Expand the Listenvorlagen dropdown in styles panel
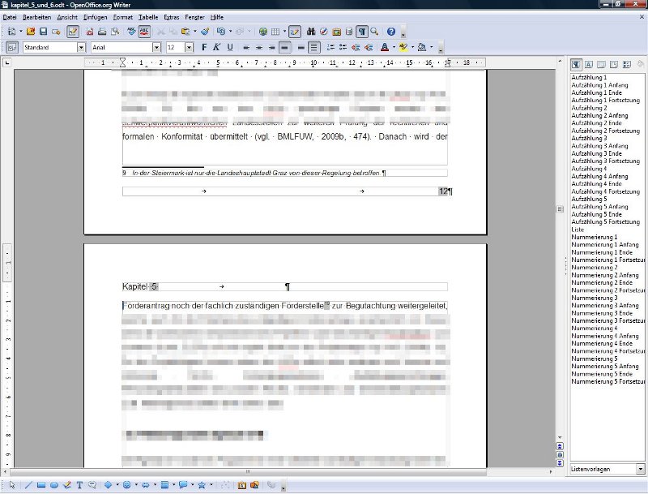 click(x=641, y=469)
